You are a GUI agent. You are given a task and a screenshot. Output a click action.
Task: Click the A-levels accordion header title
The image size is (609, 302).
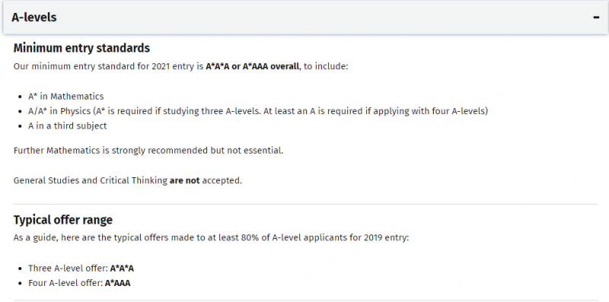(x=33, y=17)
